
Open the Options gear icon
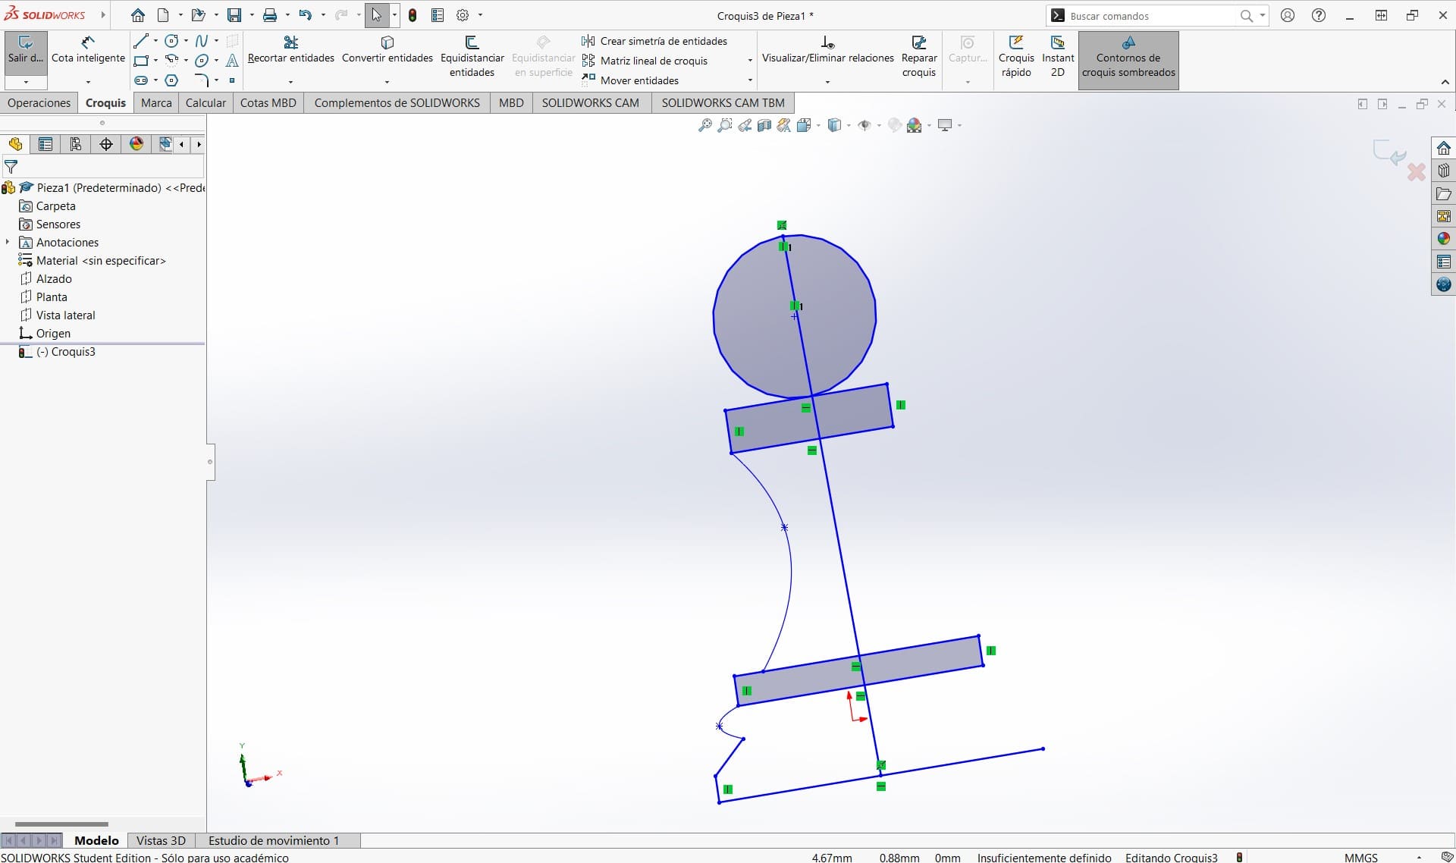coord(463,15)
